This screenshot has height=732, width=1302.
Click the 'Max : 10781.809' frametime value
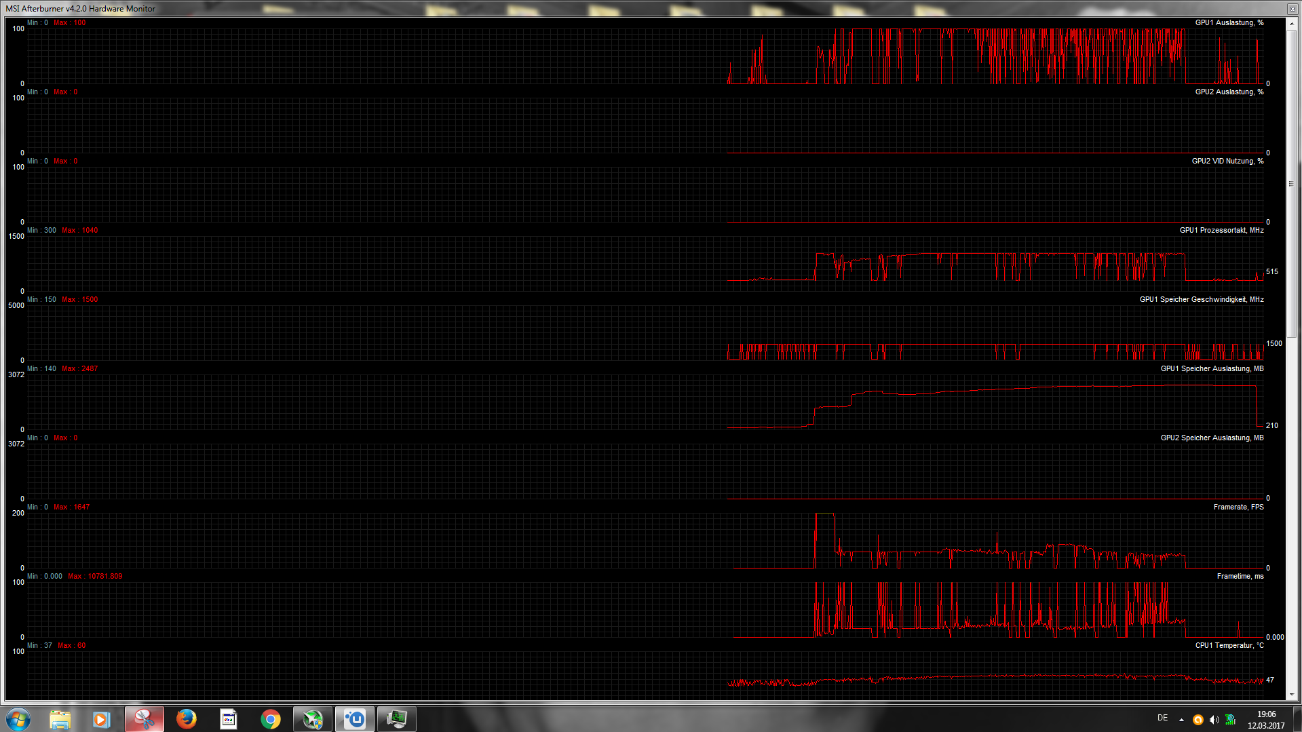tap(95, 577)
